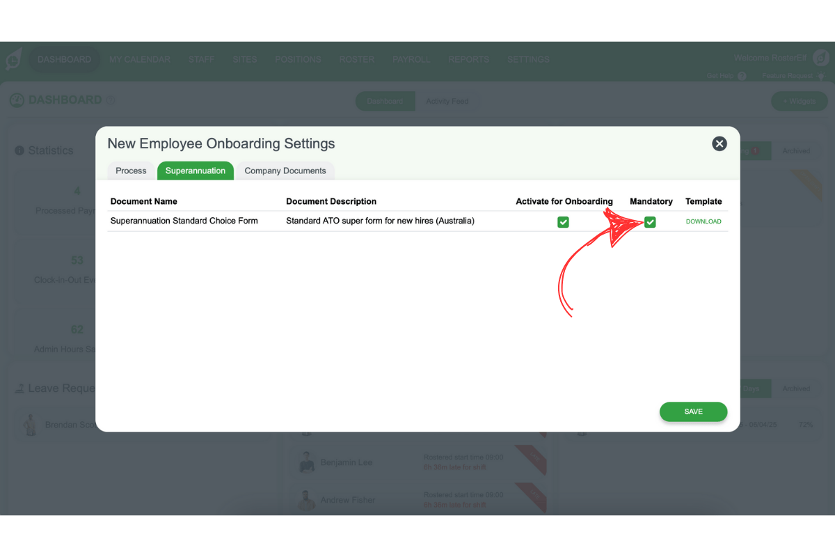Image resolution: width=835 pixels, height=557 pixels.
Task: Open Positions in the navigation bar
Action: (298, 59)
